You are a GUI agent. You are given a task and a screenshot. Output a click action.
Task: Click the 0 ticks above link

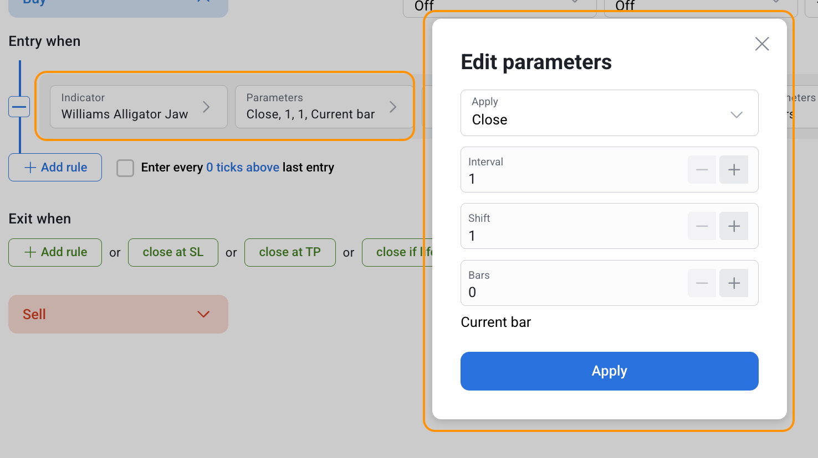(242, 168)
